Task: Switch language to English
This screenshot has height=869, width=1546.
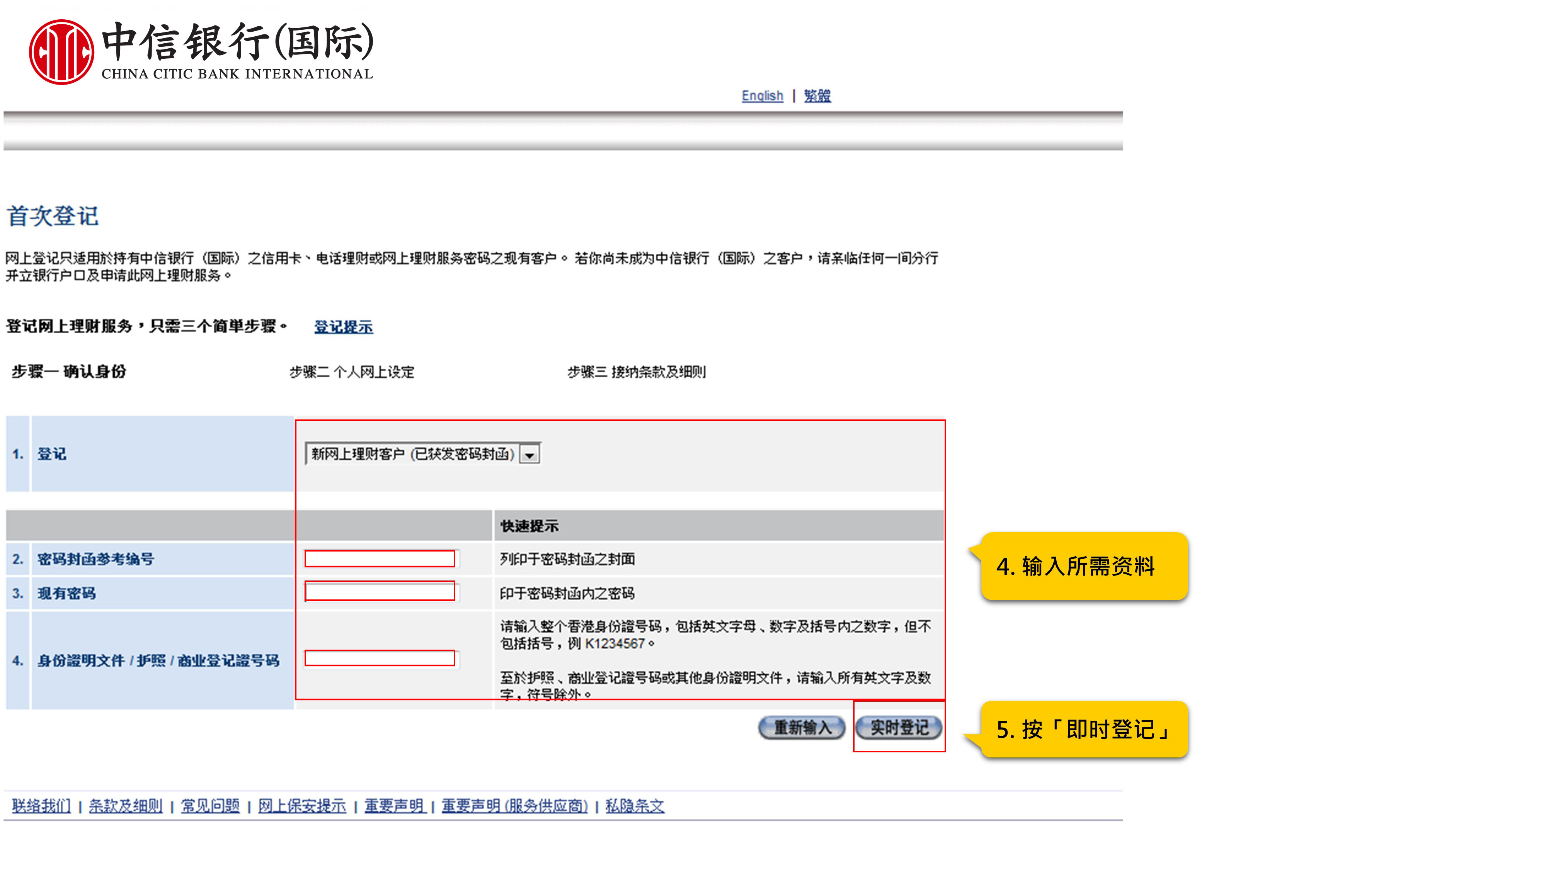Action: pos(762,96)
